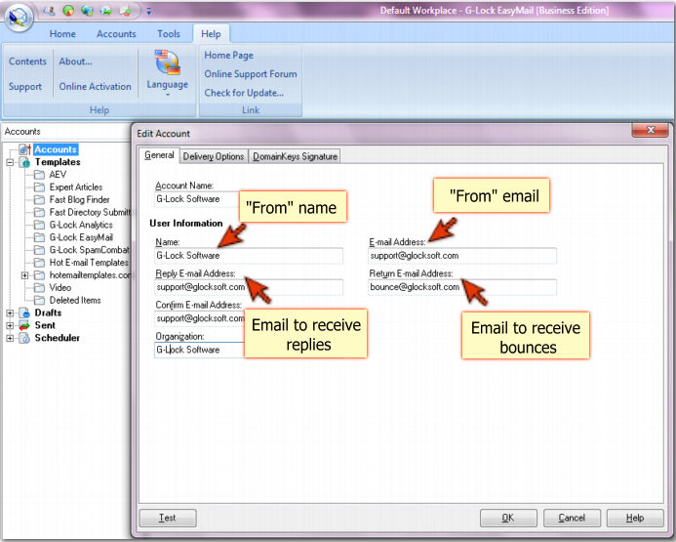
Task: Click the Cancel button
Action: 572,518
